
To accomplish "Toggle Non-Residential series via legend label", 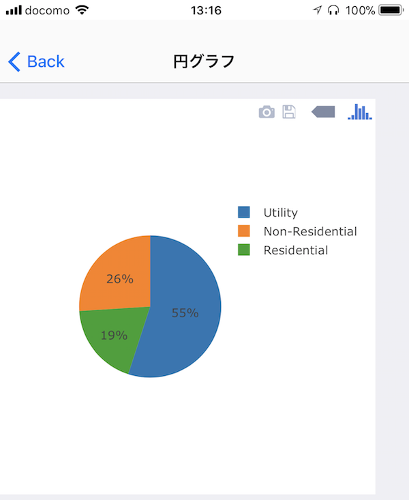I will click(310, 231).
